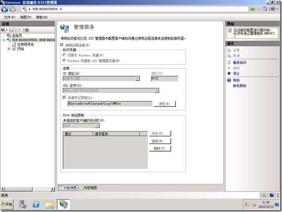Screen dimensions: 282x212
Task: Open the connect globe icon in Connections toolbar
Action: click(3, 30)
